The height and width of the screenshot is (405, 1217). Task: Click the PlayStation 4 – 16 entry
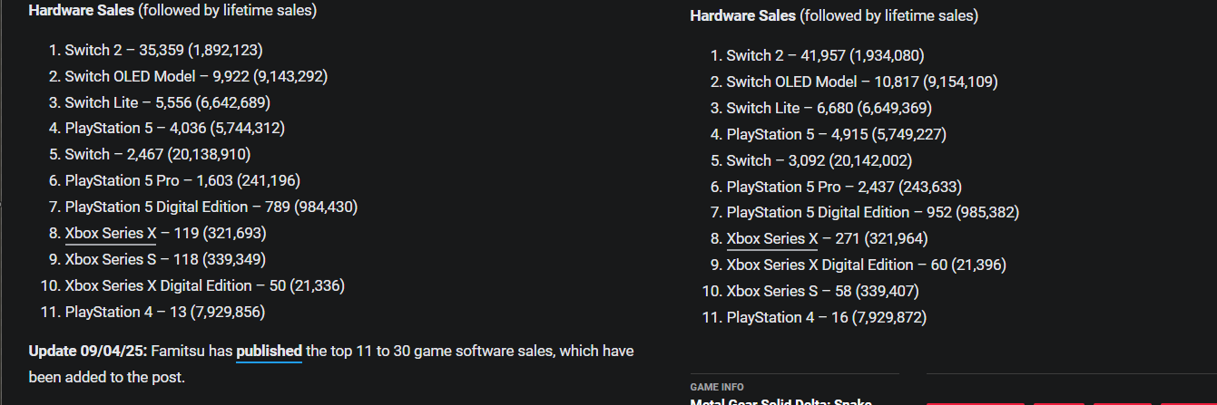(x=826, y=317)
